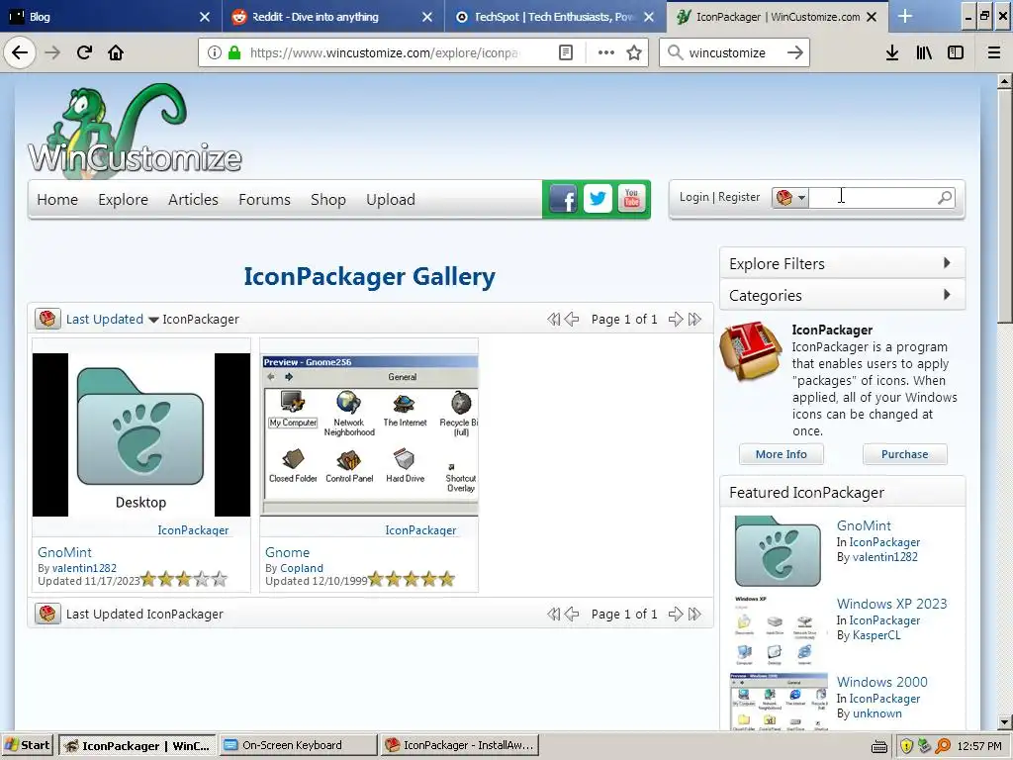Focus the site search input field
The image size is (1013, 760).
(x=873, y=197)
